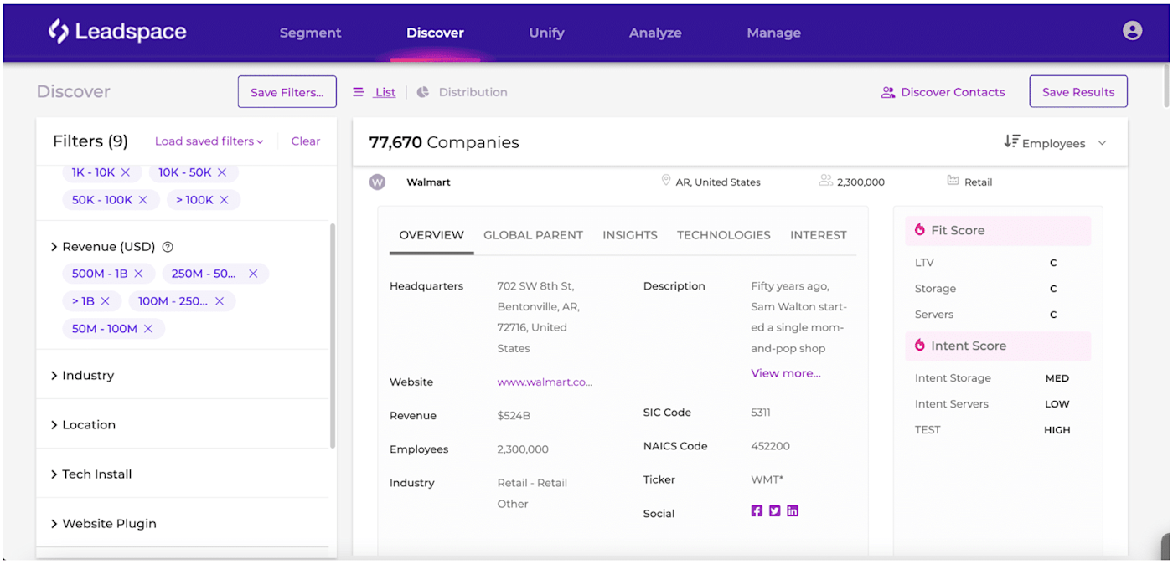Remove the 100M - 250... revenue chip
The image size is (1173, 564).
coord(220,301)
